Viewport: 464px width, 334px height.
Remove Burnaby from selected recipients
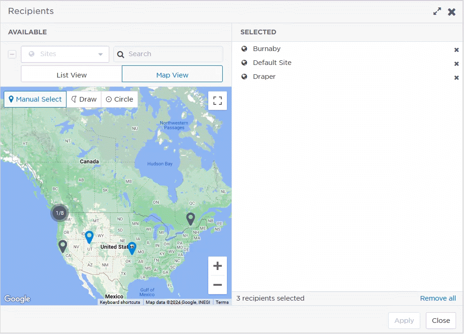[x=457, y=50]
